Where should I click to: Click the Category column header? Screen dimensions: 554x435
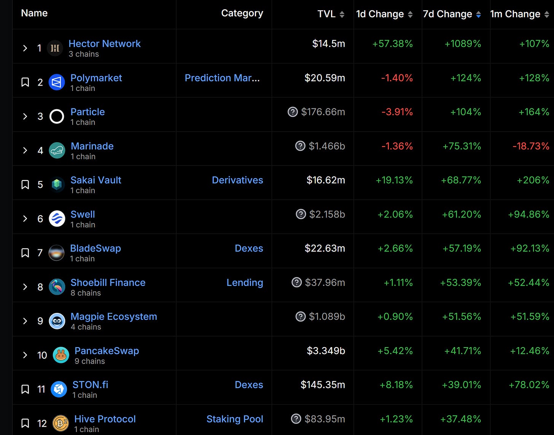coord(242,13)
